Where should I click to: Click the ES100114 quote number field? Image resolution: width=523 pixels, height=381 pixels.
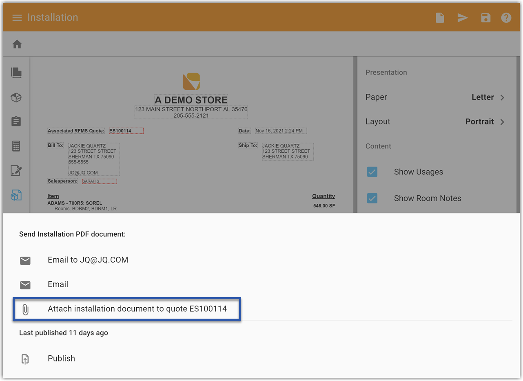click(126, 131)
